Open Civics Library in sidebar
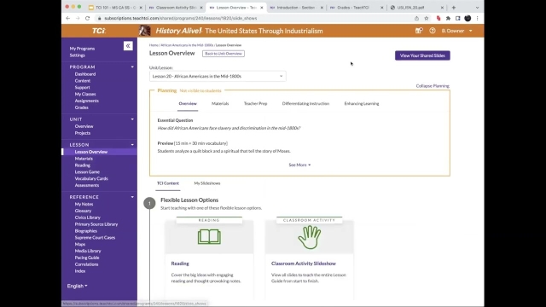The height and width of the screenshot is (307, 546). (x=87, y=217)
